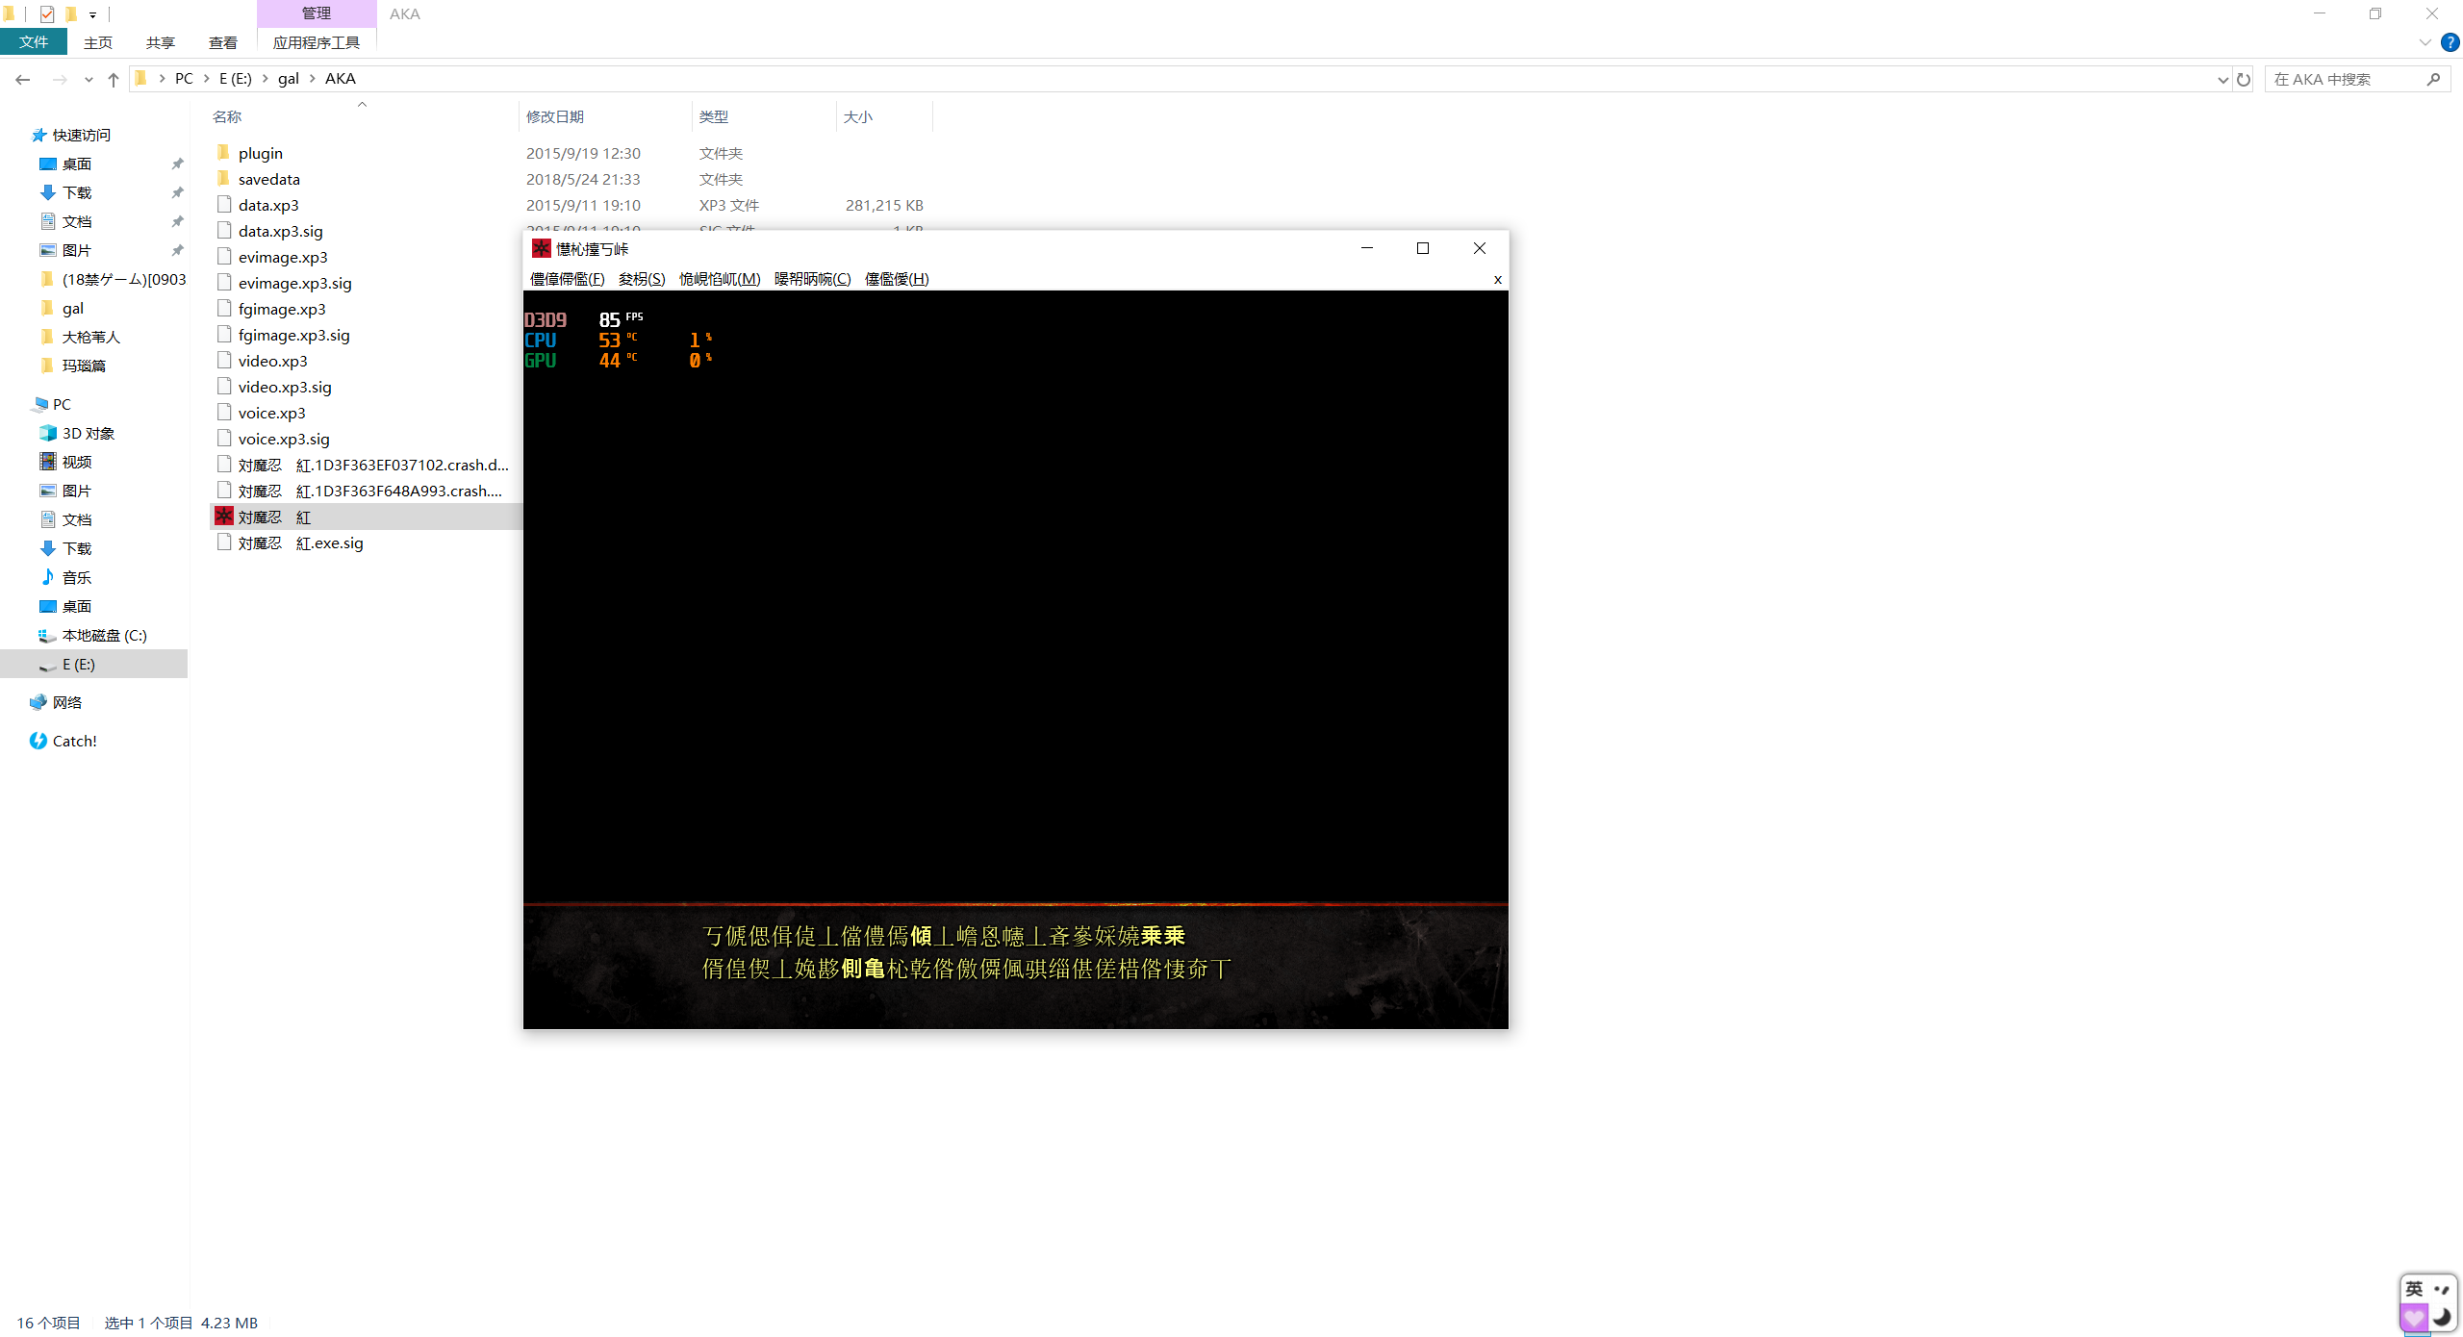This screenshot has width=2463, height=1337.
Task: Open Catch! in the navigation pane
Action: pyautogui.click(x=74, y=741)
